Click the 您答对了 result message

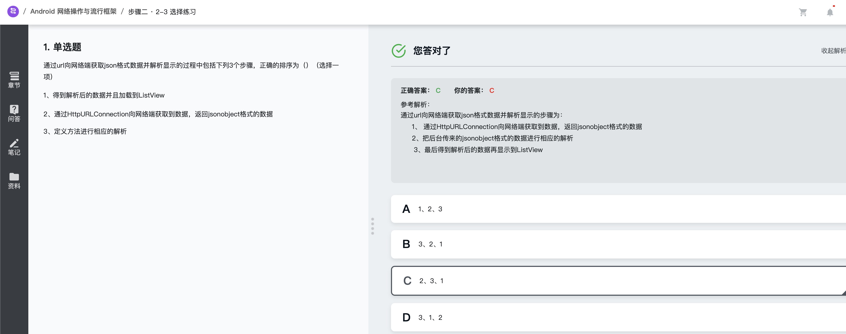(x=432, y=51)
